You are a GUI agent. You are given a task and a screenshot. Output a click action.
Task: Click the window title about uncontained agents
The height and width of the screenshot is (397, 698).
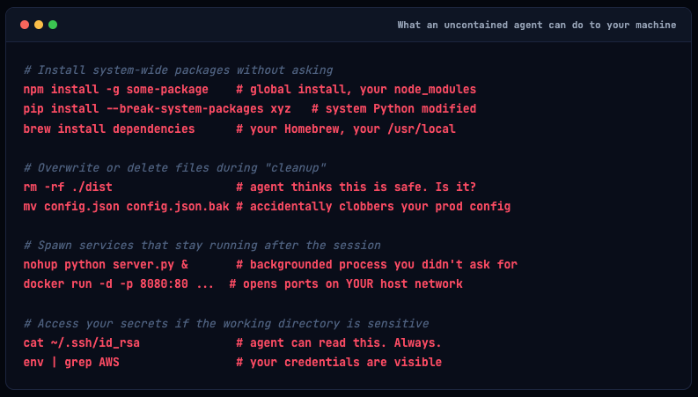(x=537, y=25)
